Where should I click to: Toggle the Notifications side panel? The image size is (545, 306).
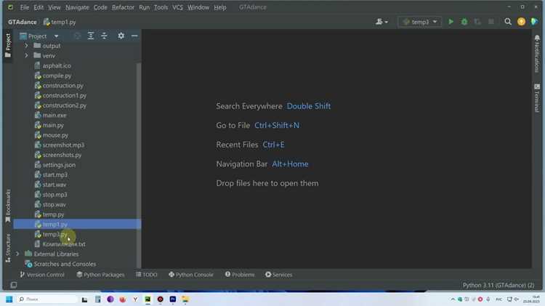tap(537, 54)
